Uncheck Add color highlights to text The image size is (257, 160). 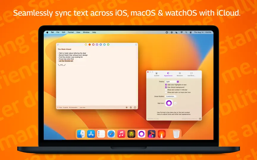(x=166, y=85)
